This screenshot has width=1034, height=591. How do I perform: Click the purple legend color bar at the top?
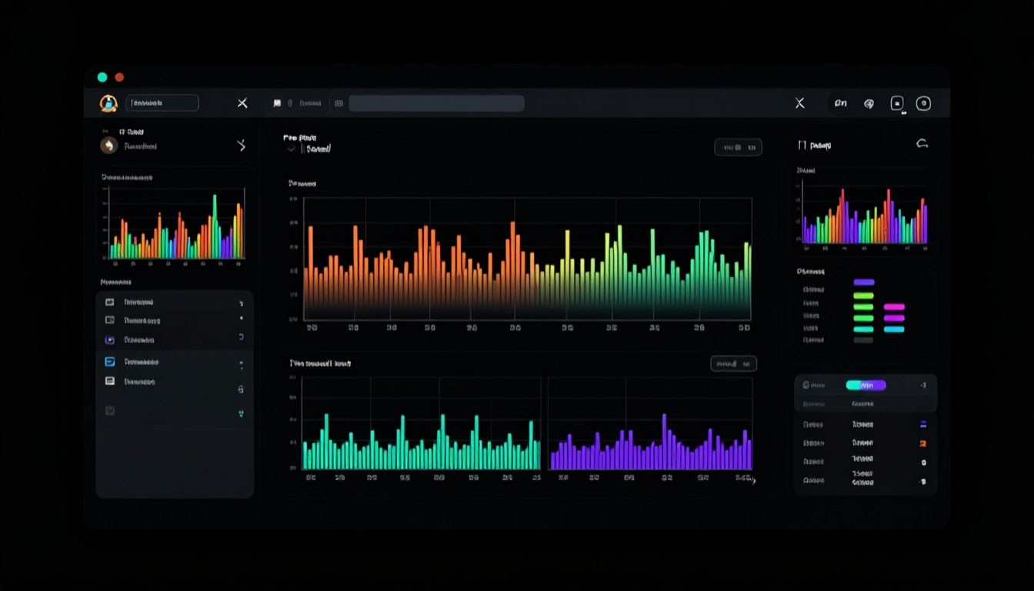tap(864, 282)
